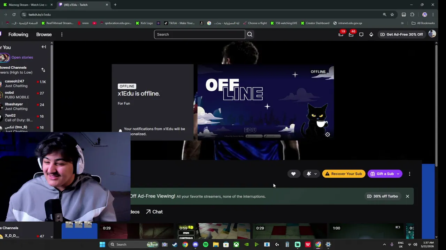Click Recover Your Sub button
446x250 pixels.
pos(344,174)
